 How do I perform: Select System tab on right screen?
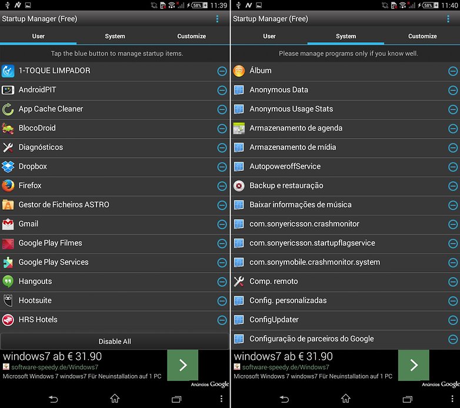[x=346, y=36]
